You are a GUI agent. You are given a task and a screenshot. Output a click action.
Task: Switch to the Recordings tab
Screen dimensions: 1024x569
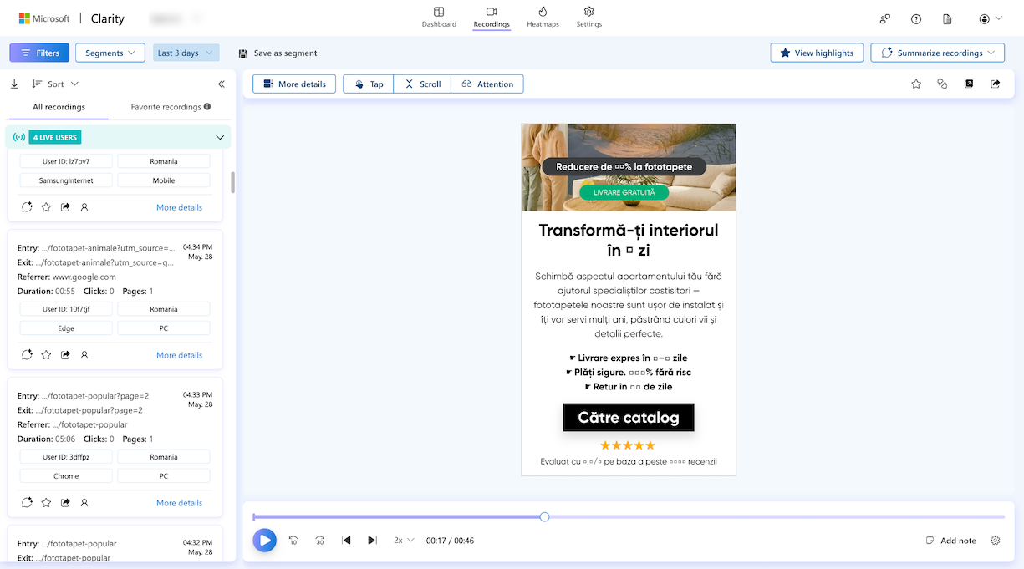pyautogui.click(x=492, y=18)
